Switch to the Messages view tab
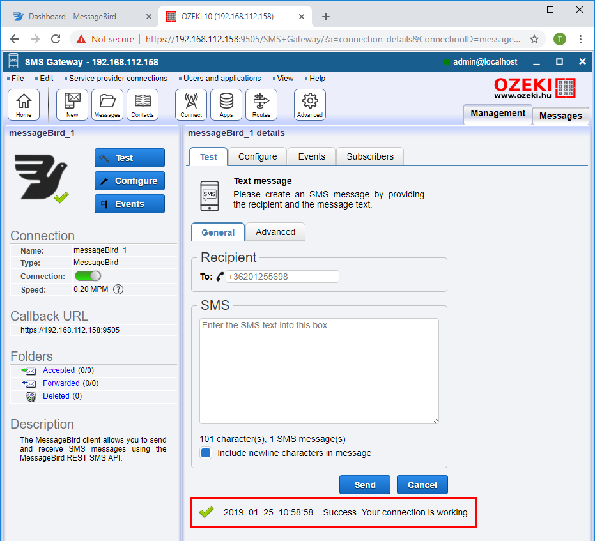Image resolution: width=595 pixels, height=541 pixels. click(560, 116)
